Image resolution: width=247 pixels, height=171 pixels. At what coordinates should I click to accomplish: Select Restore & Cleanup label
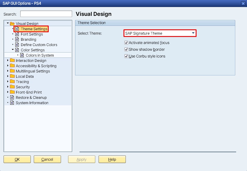tap(31, 97)
